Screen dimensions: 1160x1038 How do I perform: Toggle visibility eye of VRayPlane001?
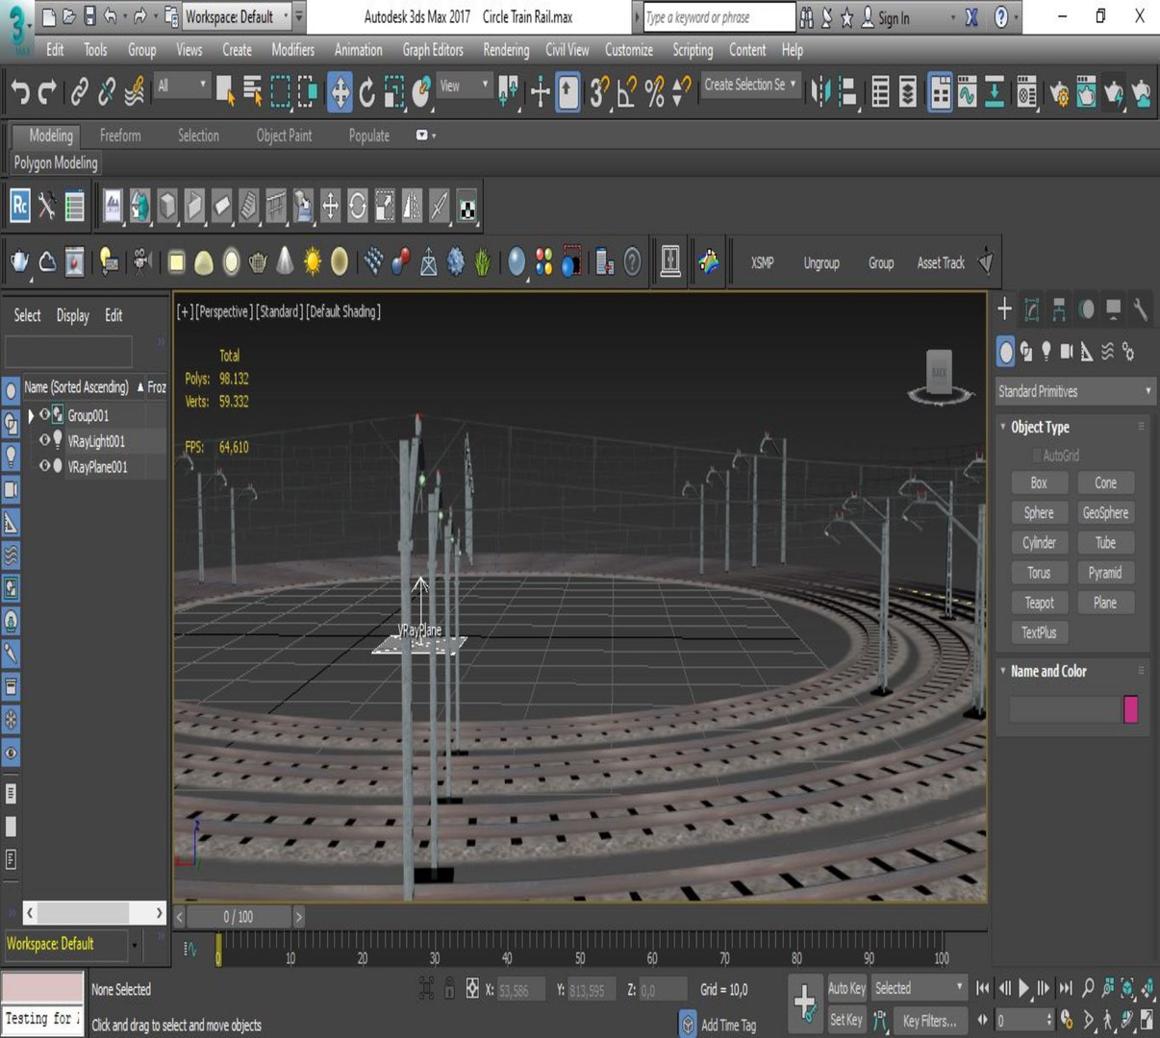pos(44,466)
